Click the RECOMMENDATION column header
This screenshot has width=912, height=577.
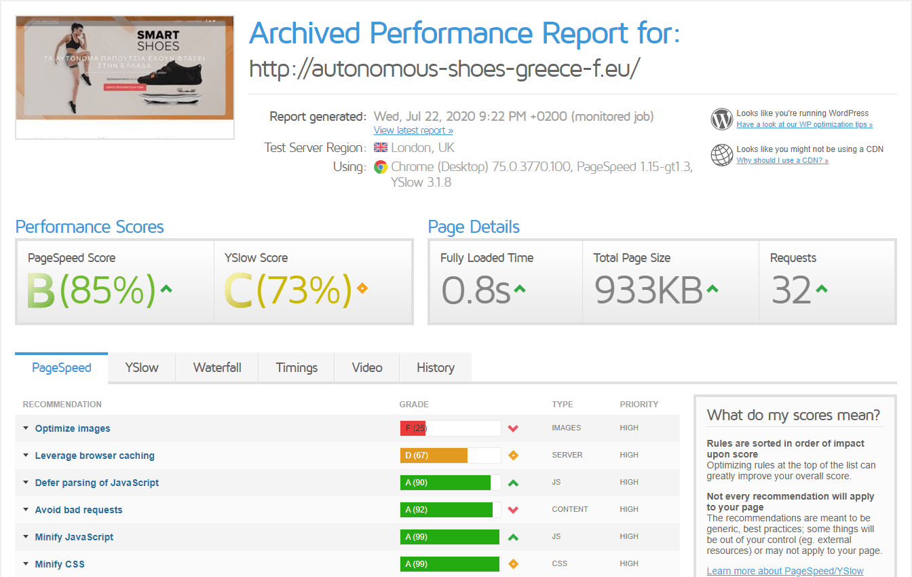62,405
